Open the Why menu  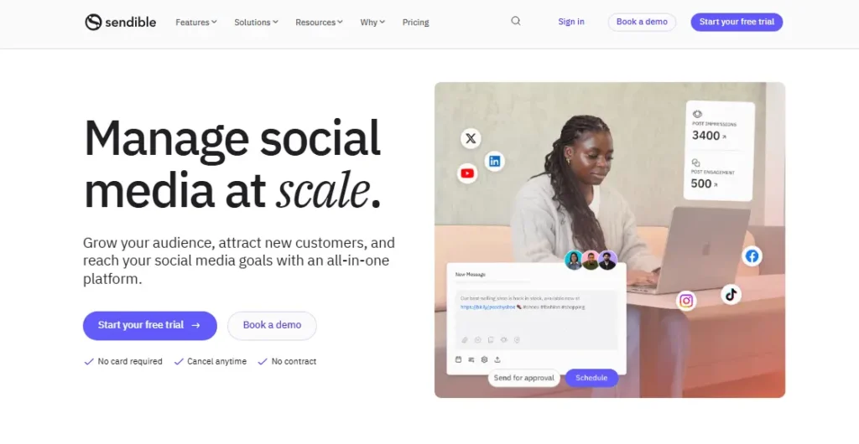coord(372,23)
